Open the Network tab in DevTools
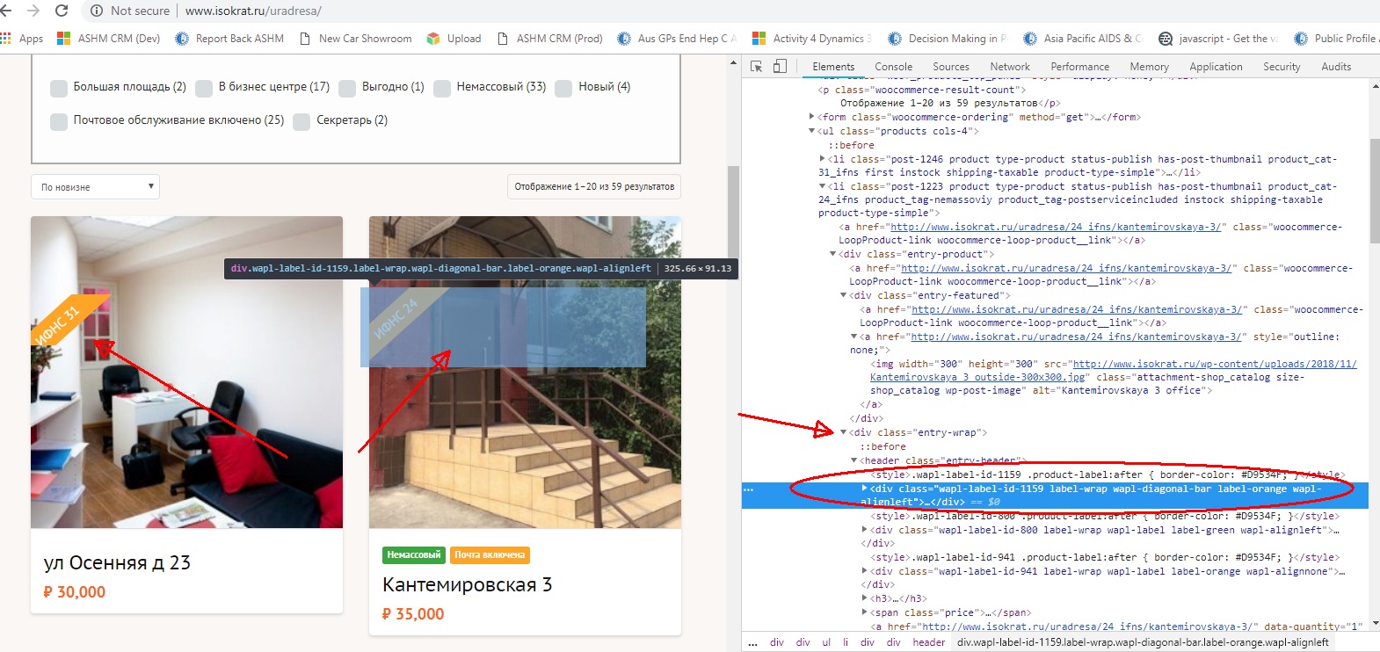This screenshot has height=652, width=1380. pos(1009,67)
